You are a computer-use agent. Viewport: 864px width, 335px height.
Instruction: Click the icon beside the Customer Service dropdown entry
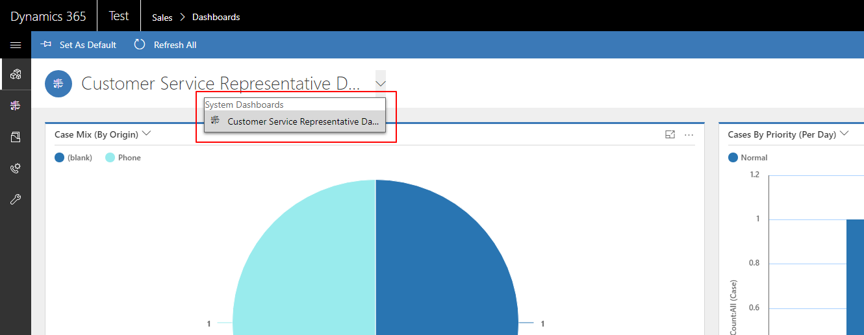[215, 121]
